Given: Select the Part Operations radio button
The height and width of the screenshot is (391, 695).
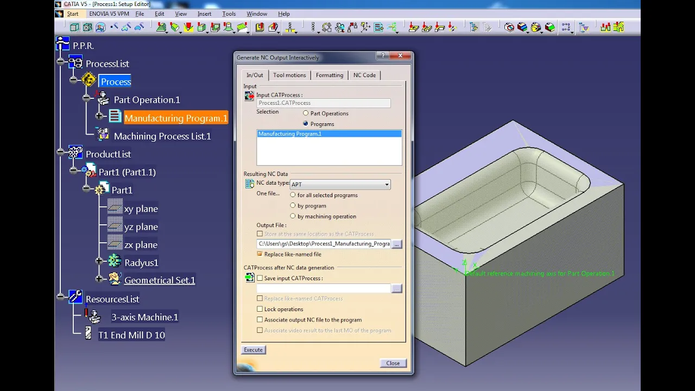Looking at the screenshot, I should [306, 113].
